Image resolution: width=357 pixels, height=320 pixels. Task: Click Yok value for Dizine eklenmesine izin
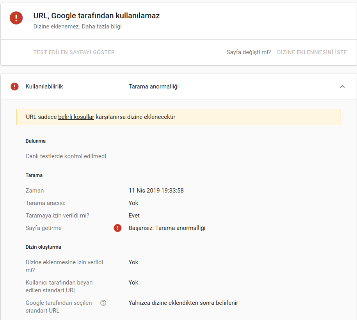[x=133, y=262]
